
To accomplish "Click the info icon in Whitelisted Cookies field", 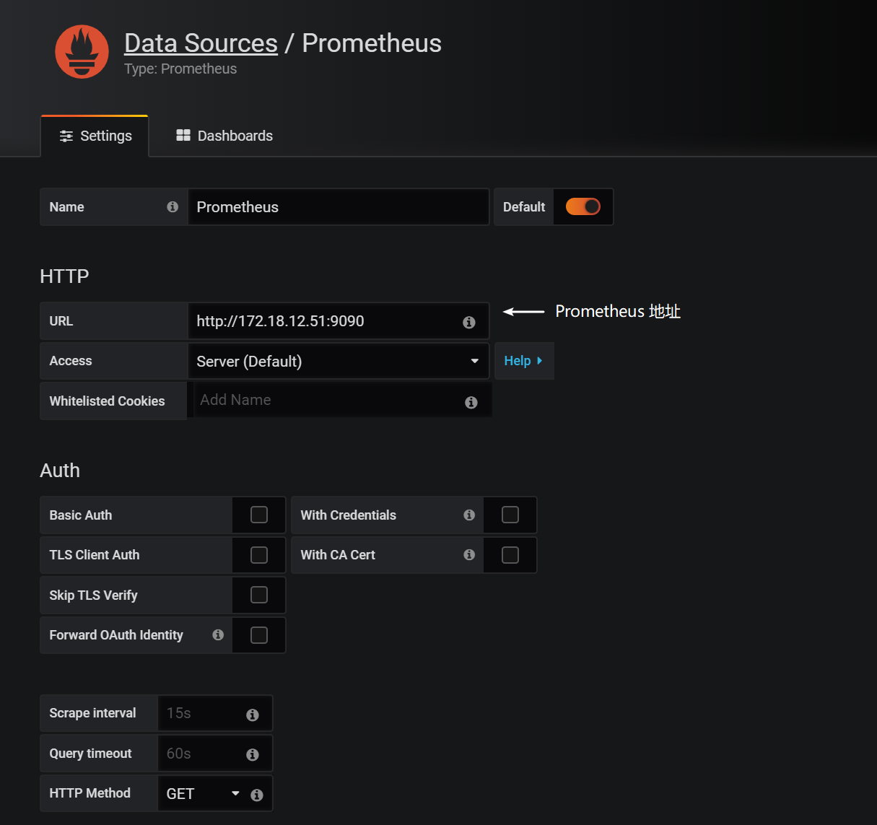I will tap(471, 402).
